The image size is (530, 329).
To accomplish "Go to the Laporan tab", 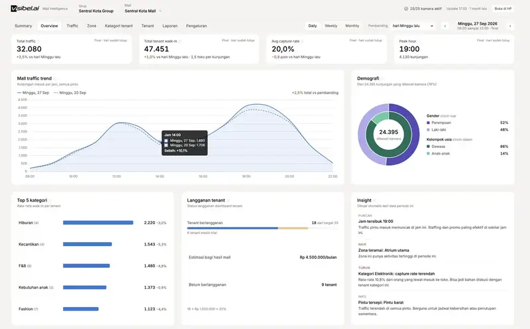I will pos(170,26).
